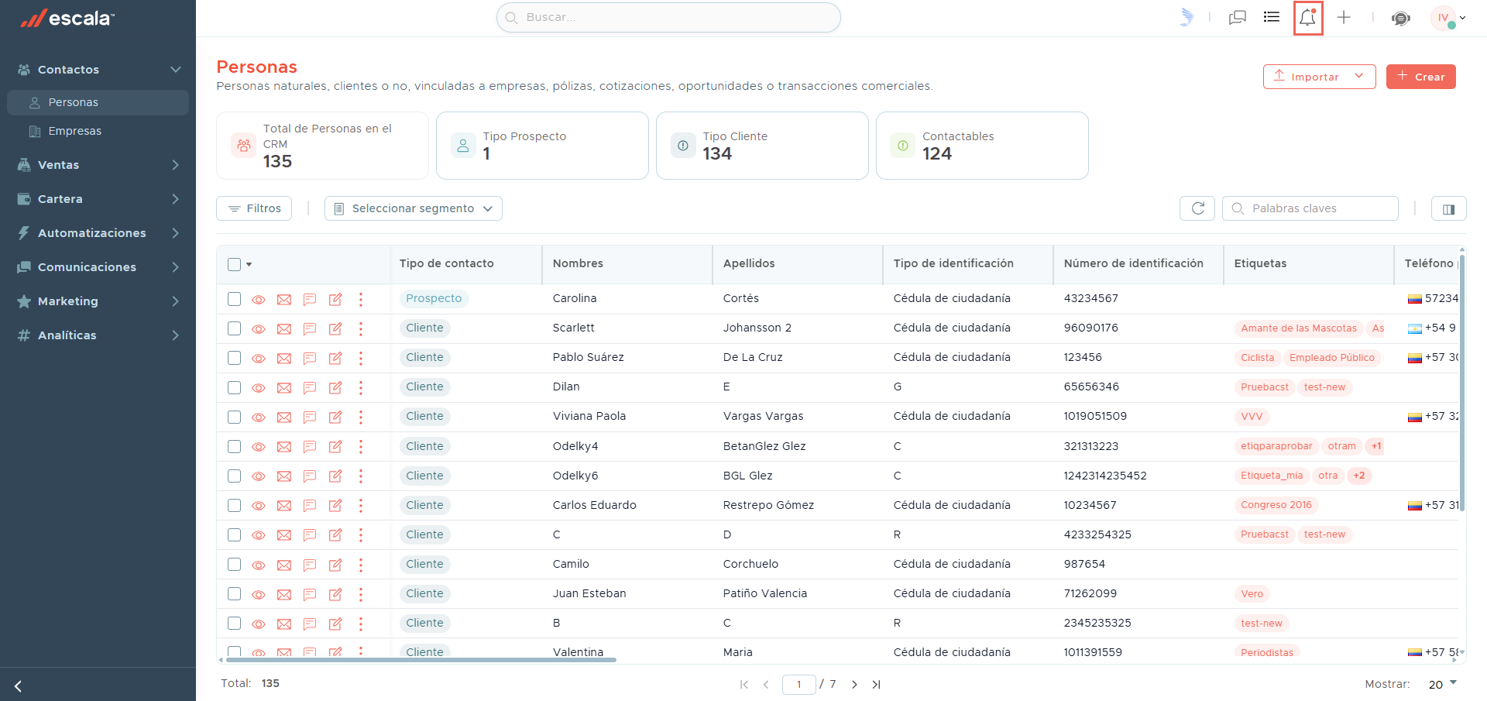Click the +2 tag overflow on Odelky6

pos(1359,476)
